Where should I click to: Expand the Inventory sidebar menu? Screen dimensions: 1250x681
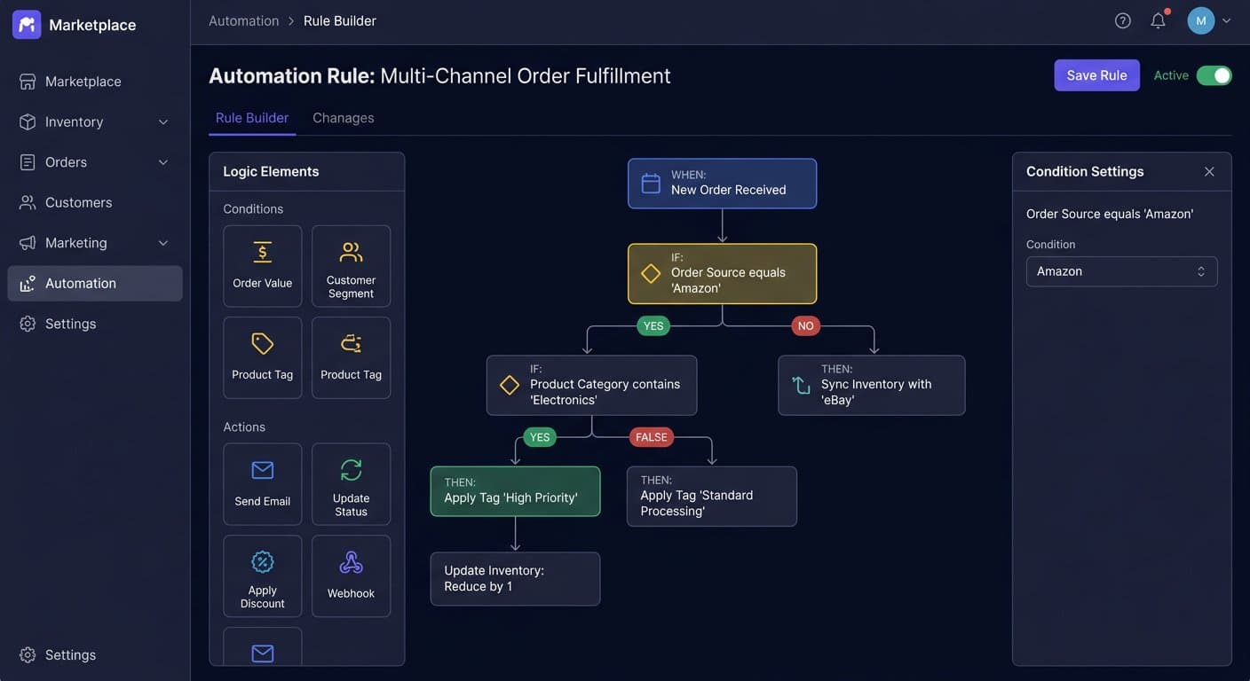point(163,121)
